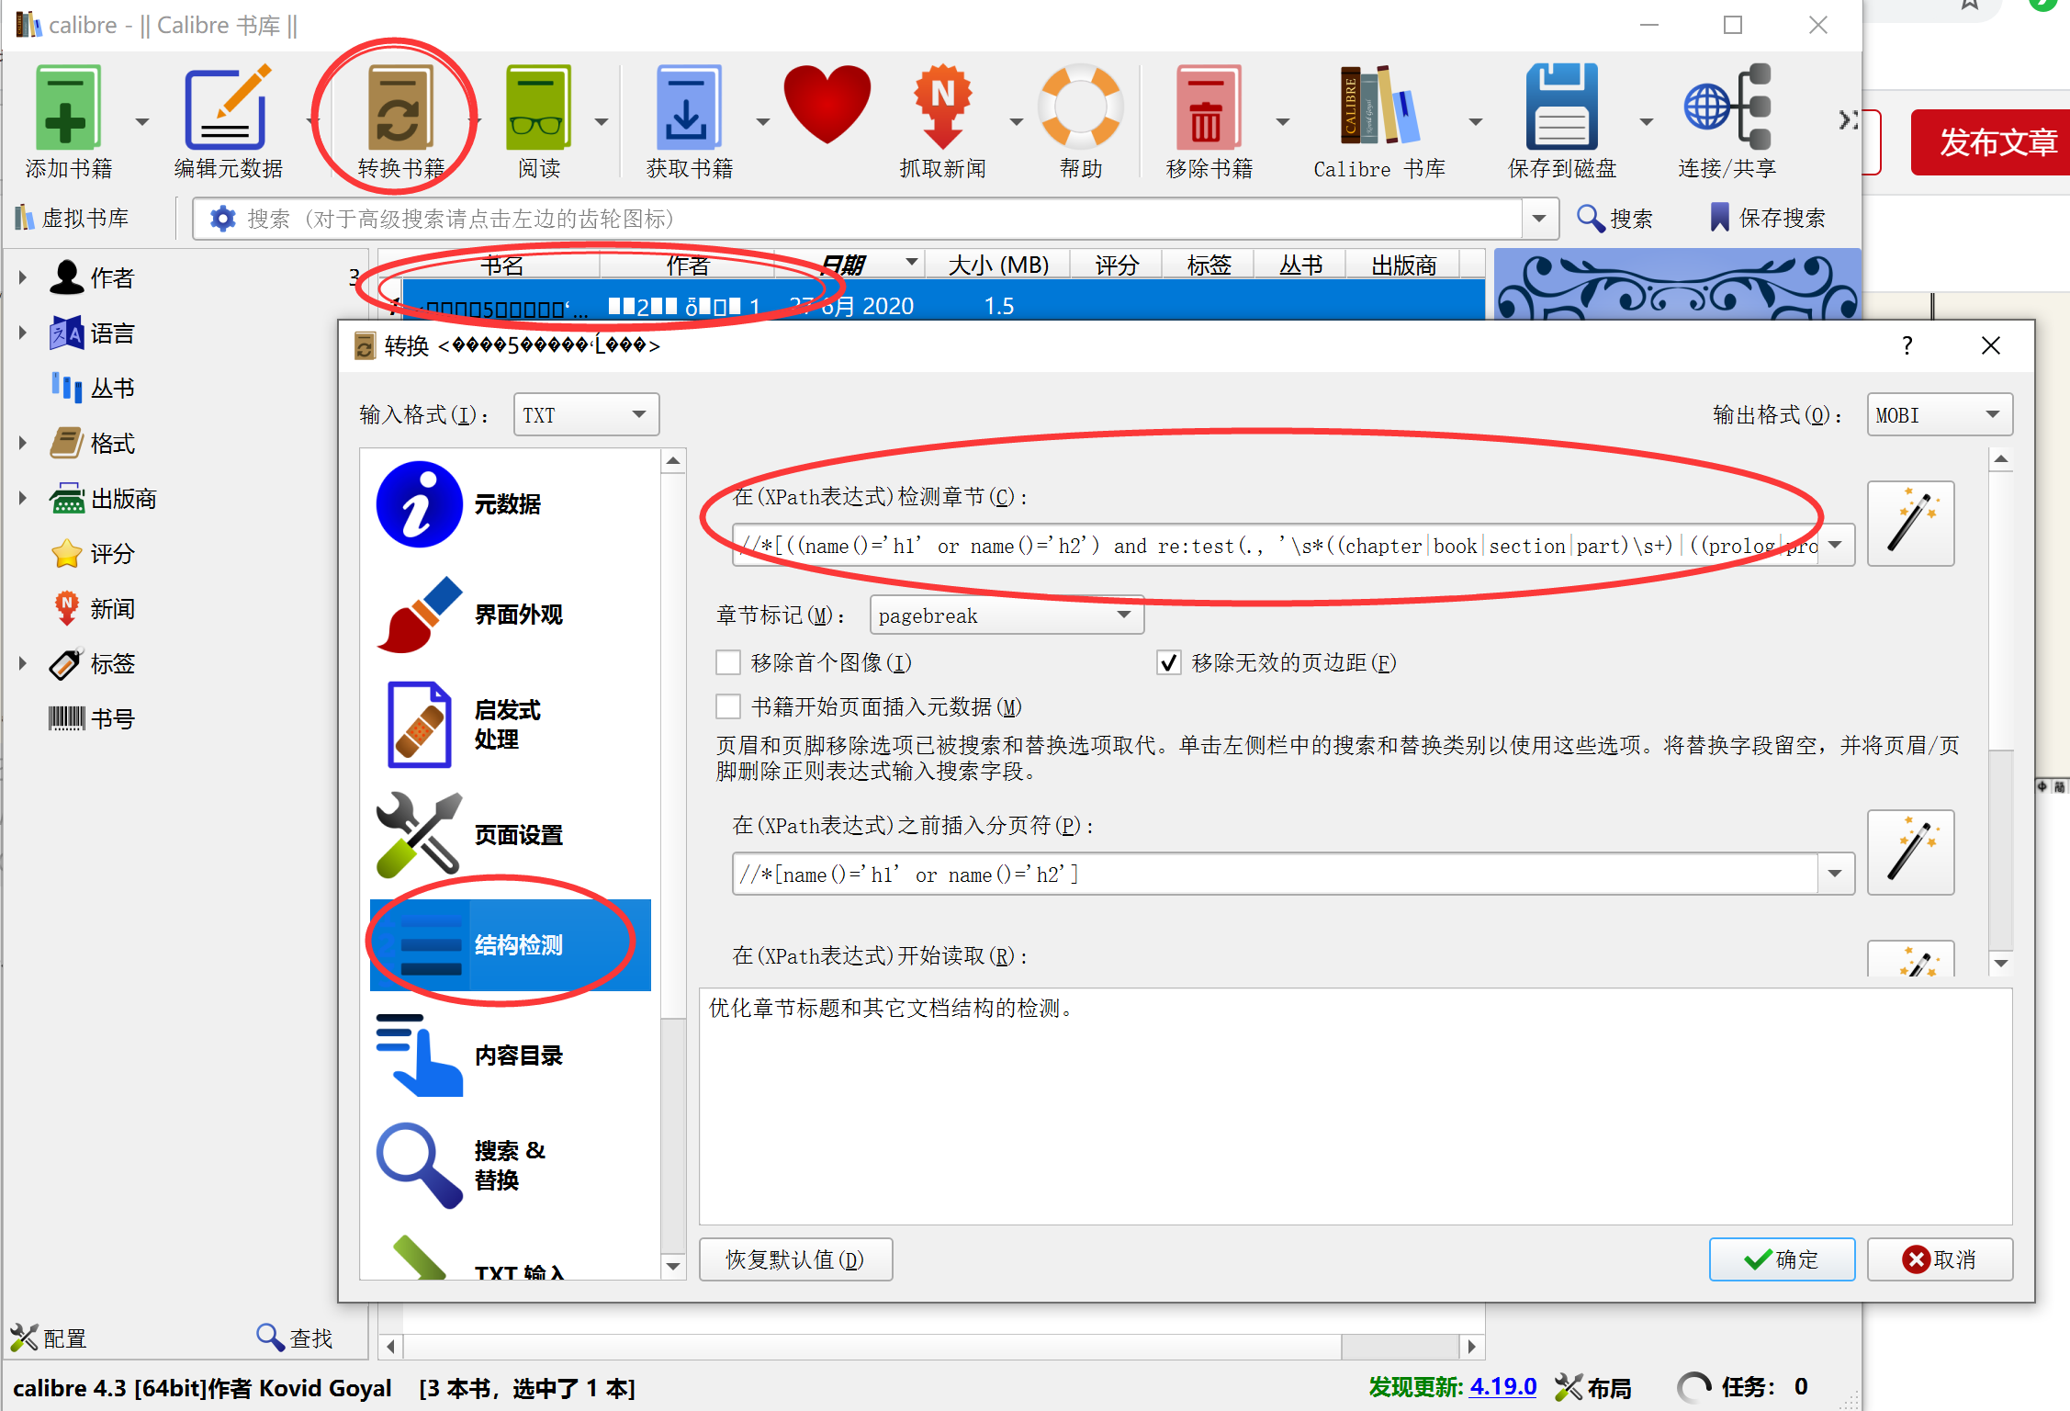Enable 书籍开始页面插入元数据 option
The image size is (2070, 1411).
pyautogui.click(x=728, y=706)
